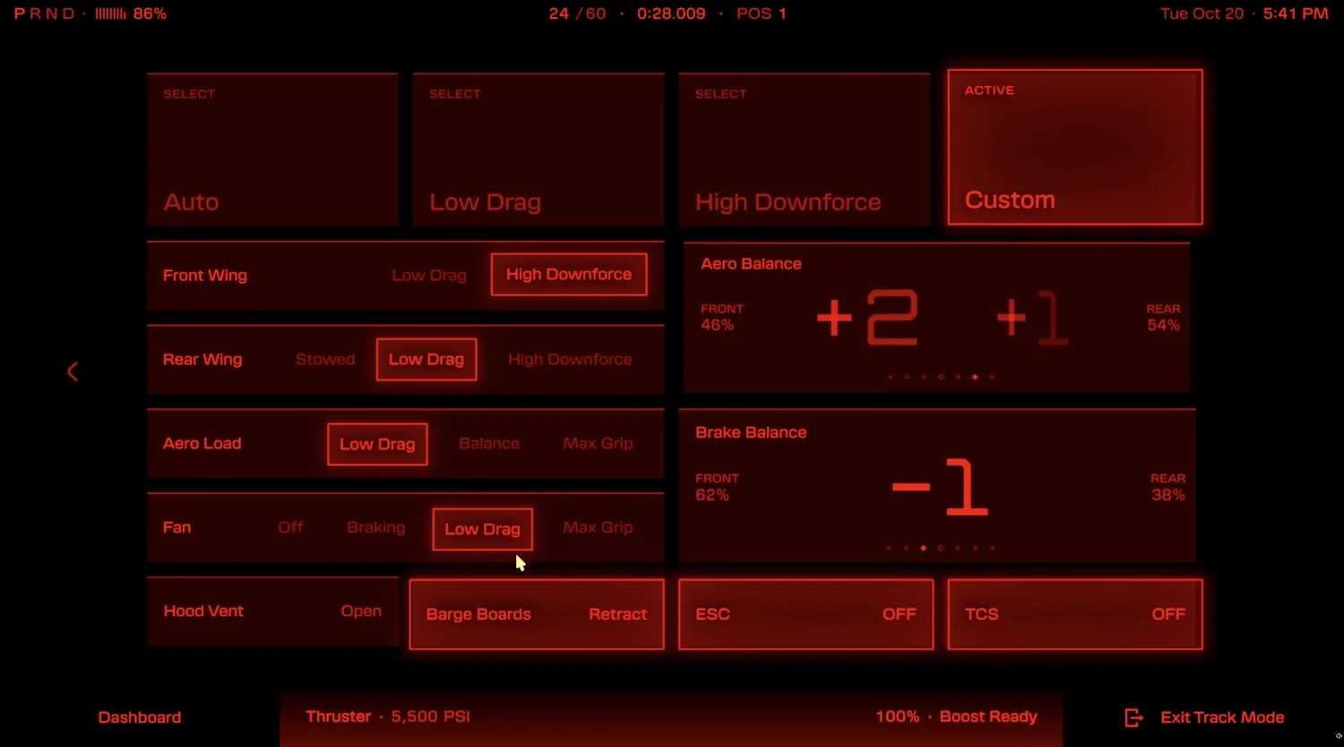Screen dimensions: 1344x747
Task: Toggle the ESC OFF switch
Action: 806,614
